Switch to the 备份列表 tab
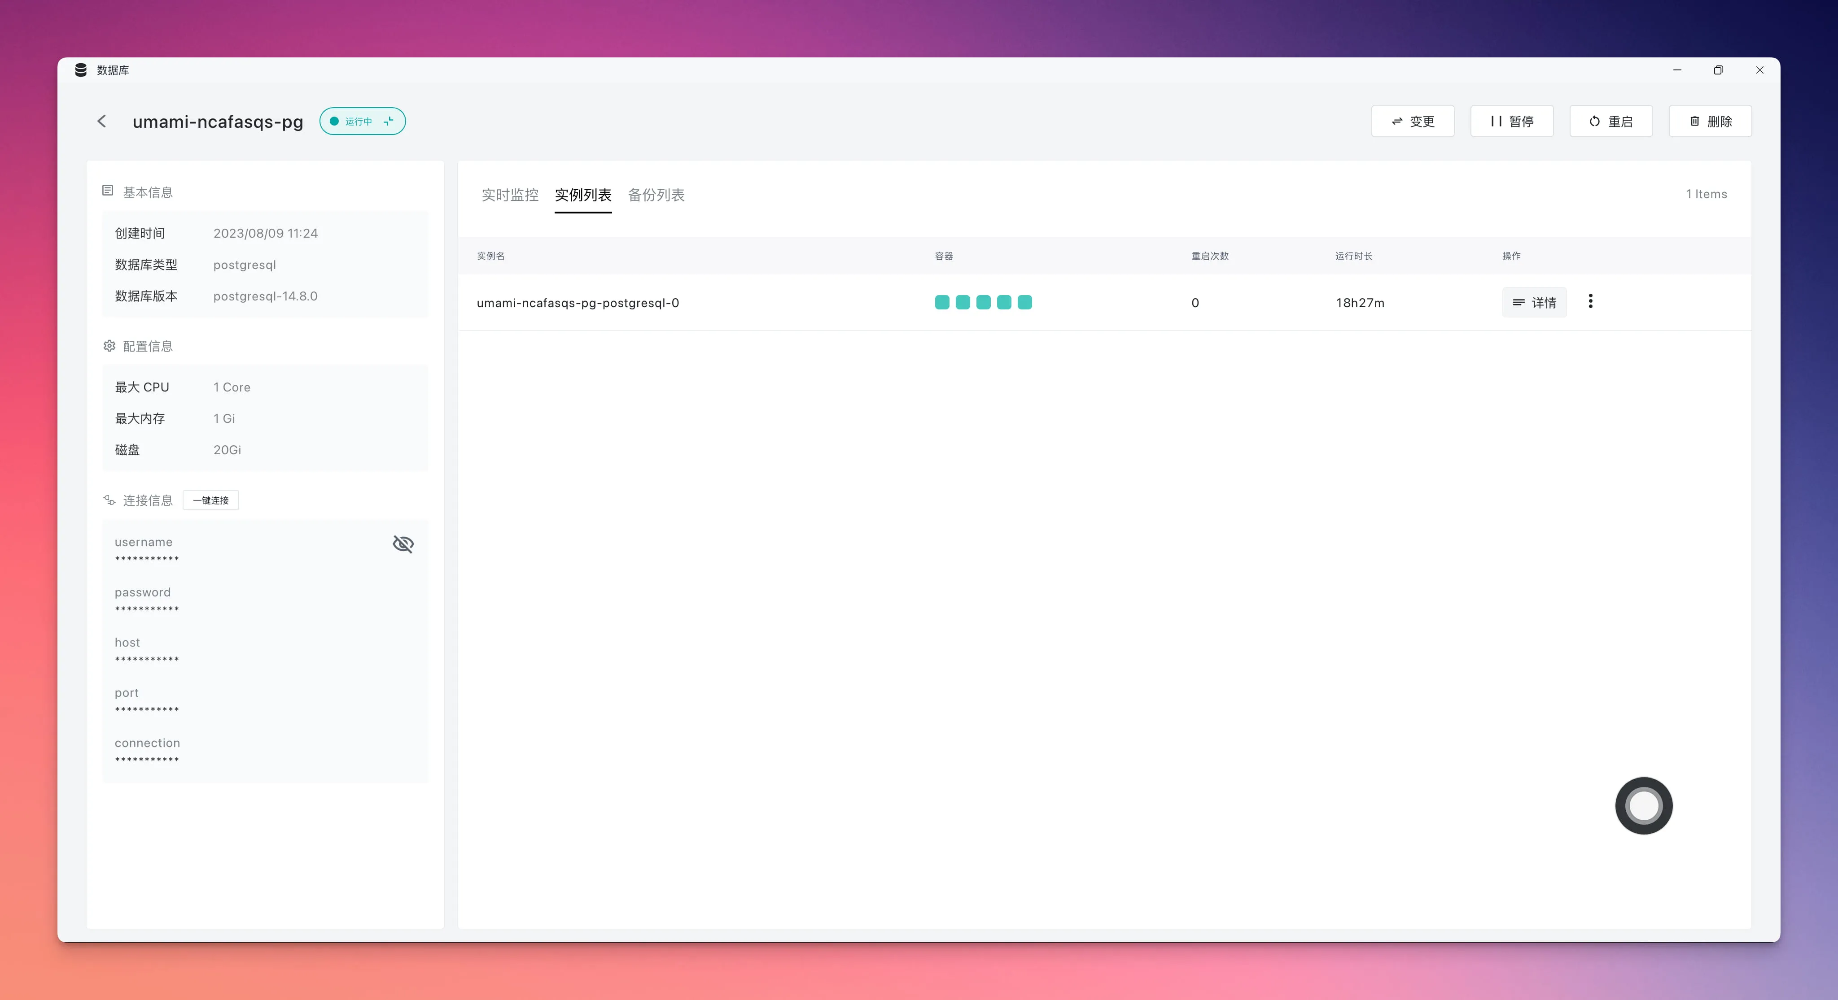This screenshot has width=1838, height=1000. coord(656,195)
